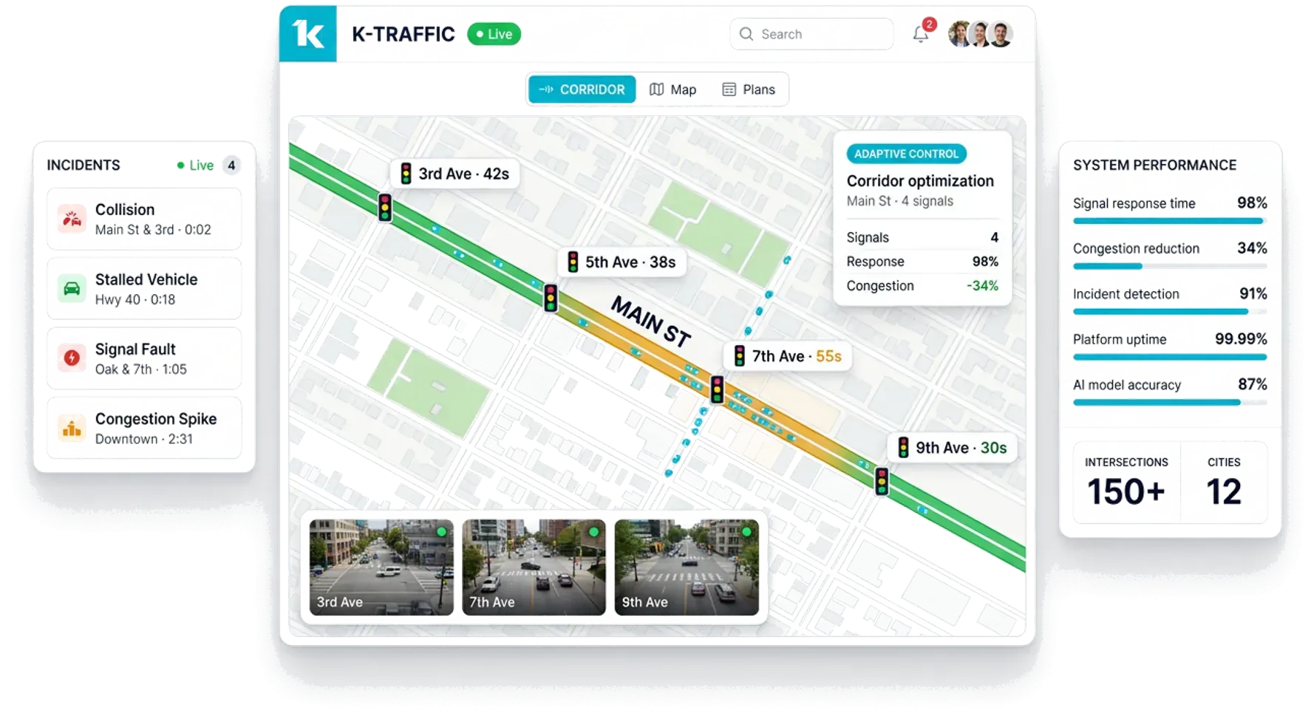Click the search magnifier icon
Image resolution: width=1311 pixels, height=716 pixels.
click(x=746, y=34)
